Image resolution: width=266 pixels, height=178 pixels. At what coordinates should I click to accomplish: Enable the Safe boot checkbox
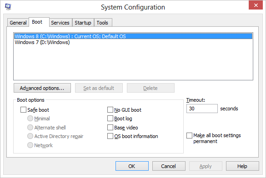pos(23,109)
